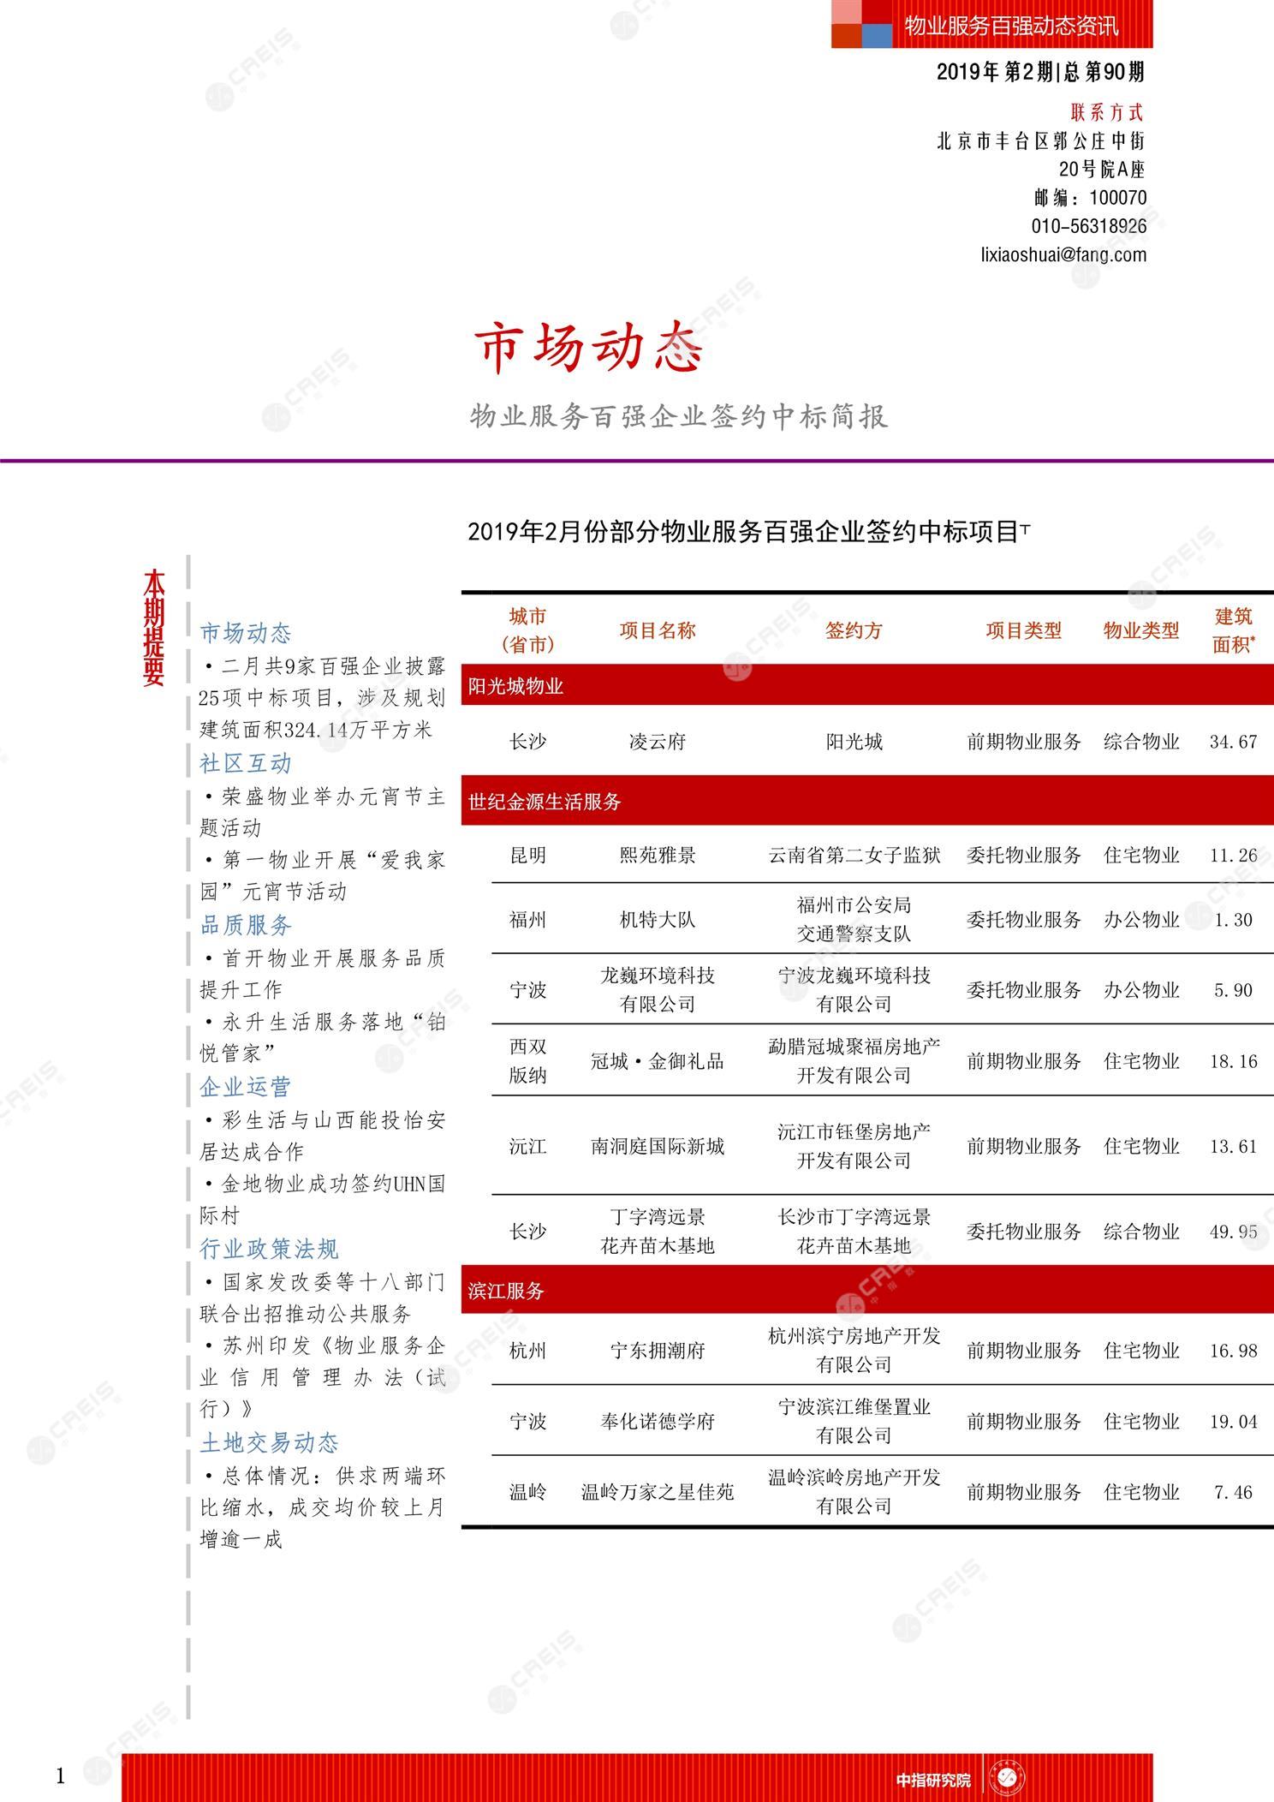The width and height of the screenshot is (1274, 1802).
Task: Click the project cell 机特大队
Action: [658, 920]
